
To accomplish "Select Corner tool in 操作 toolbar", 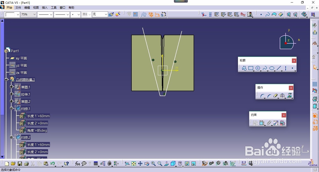I will pyautogui.click(x=262, y=96).
